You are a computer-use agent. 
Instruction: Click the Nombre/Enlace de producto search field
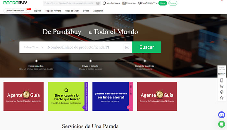coord(85,47)
